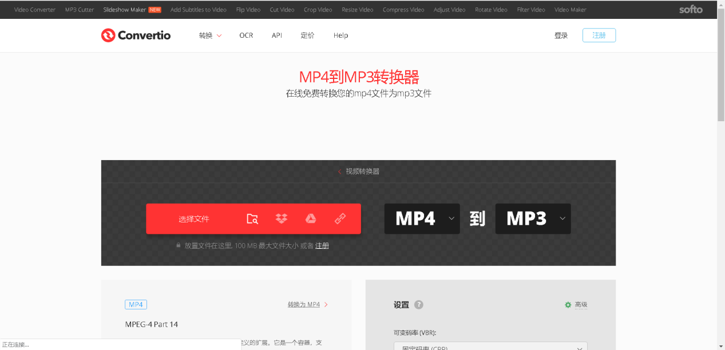Go back to 视频转换器
Screen dimensions: 725x350
[x=359, y=172]
